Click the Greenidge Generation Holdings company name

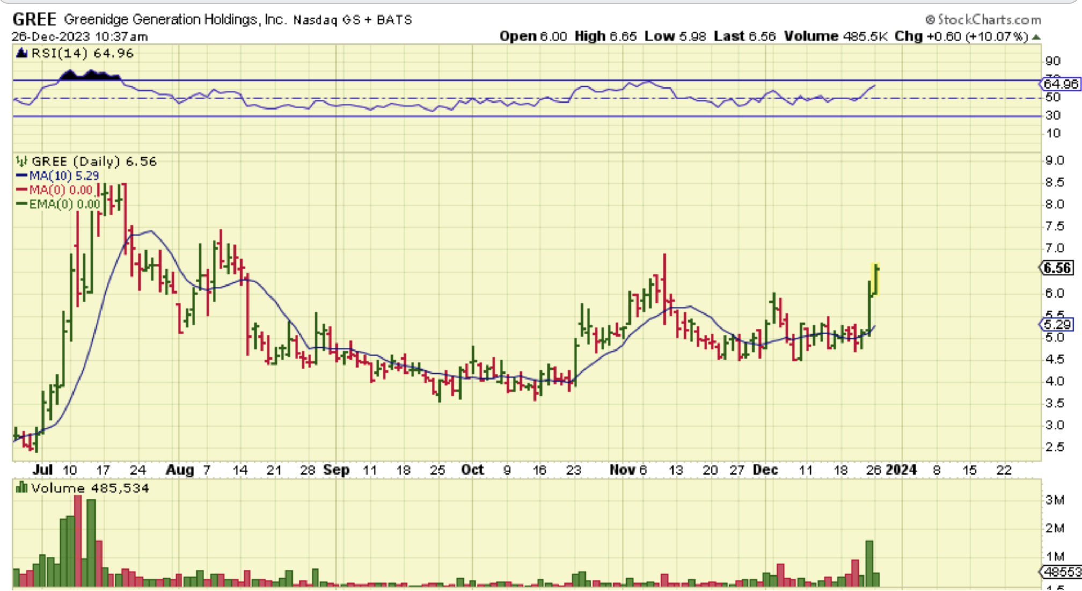[175, 20]
